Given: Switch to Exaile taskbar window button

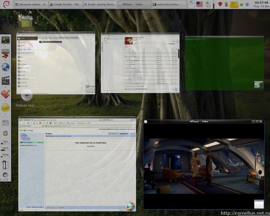Looking at the screenshot, I should [100, 4].
